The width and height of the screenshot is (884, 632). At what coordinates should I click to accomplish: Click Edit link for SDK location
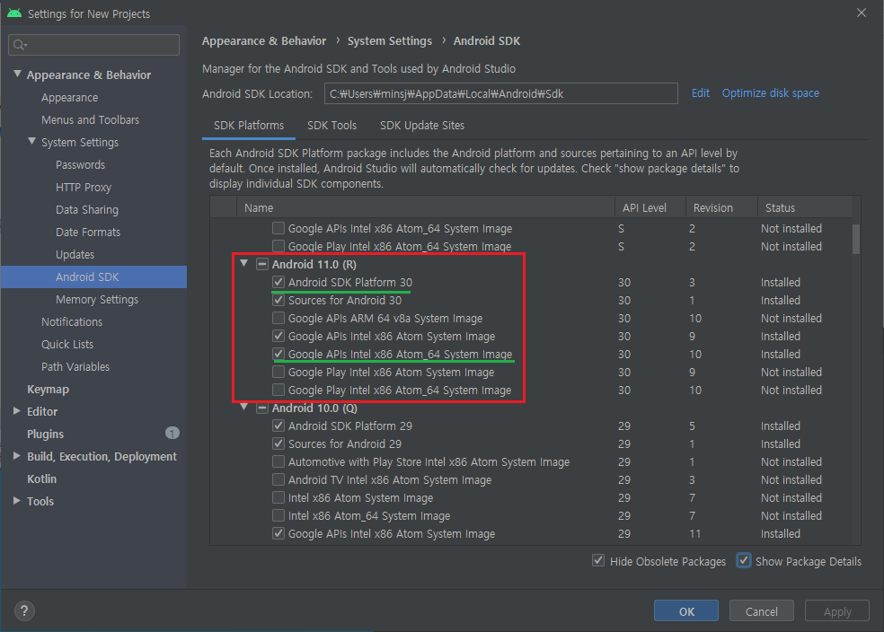[700, 93]
